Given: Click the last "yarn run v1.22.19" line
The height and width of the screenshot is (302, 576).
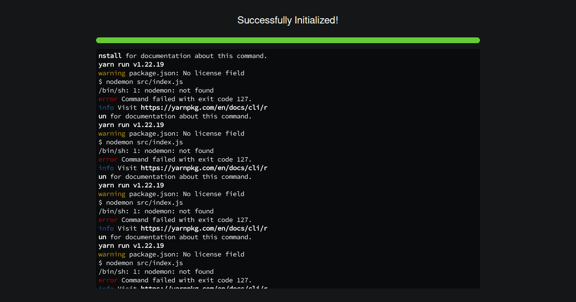Looking at the screenshot, I should coord(131,246).
